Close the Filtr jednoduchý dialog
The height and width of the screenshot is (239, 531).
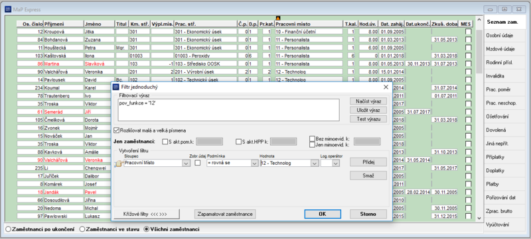pyautogui.click(x=386, y=87)
